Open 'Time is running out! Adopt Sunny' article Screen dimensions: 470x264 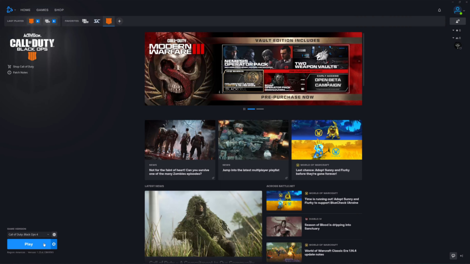[x=331, y=201]
